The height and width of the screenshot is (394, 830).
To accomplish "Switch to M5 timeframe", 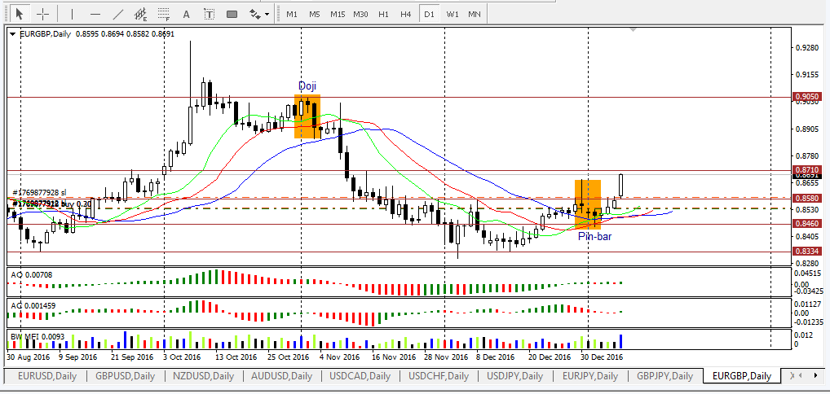I will pos(315,15).
